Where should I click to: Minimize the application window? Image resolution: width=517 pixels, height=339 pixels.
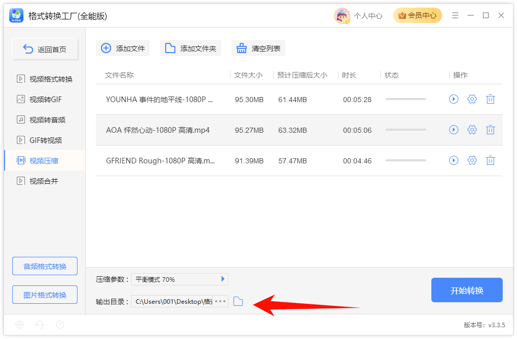coord(471,15)
